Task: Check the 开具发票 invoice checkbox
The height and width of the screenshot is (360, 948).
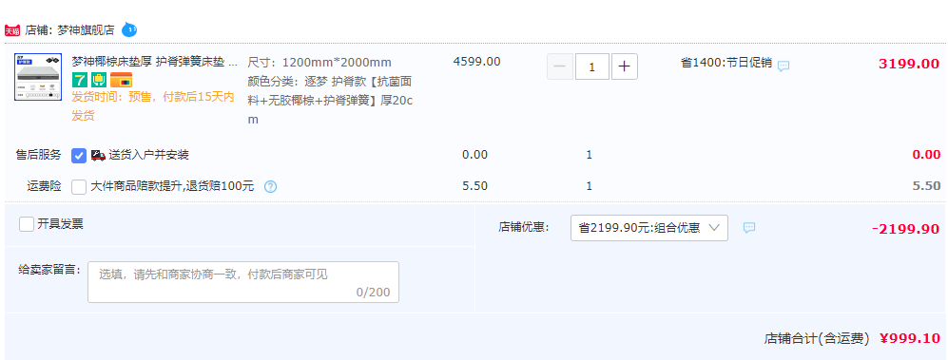Action: [27, 224]
